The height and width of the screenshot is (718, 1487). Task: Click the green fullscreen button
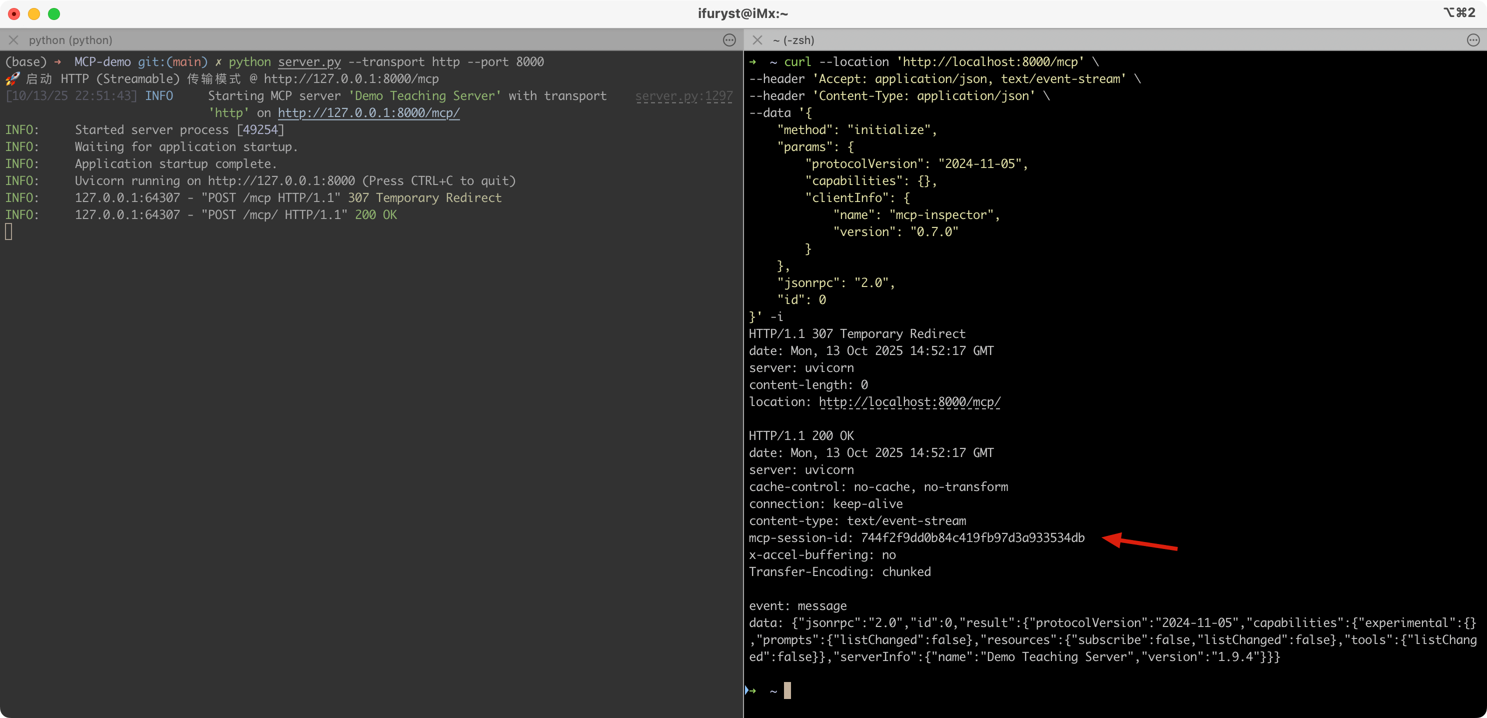coord(53,14)
